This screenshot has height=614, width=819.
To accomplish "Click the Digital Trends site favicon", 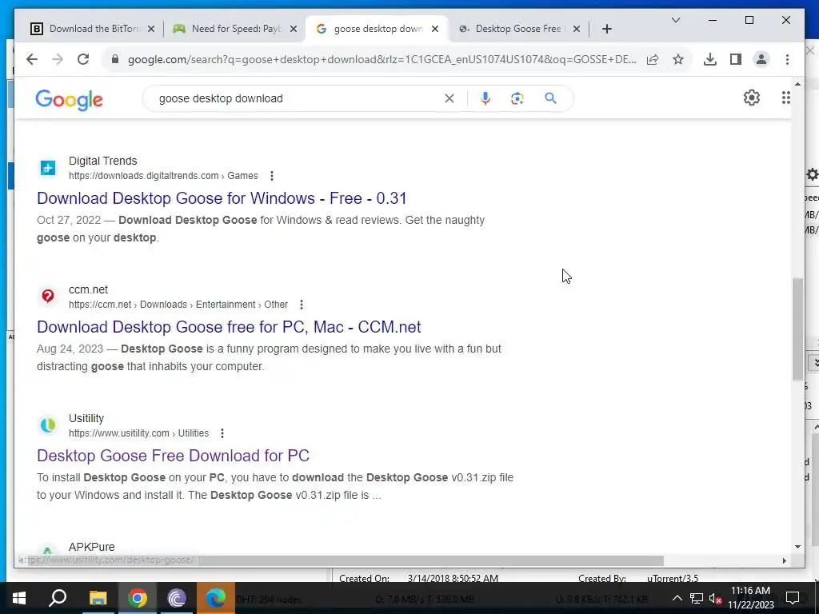I will pos(47,168).
